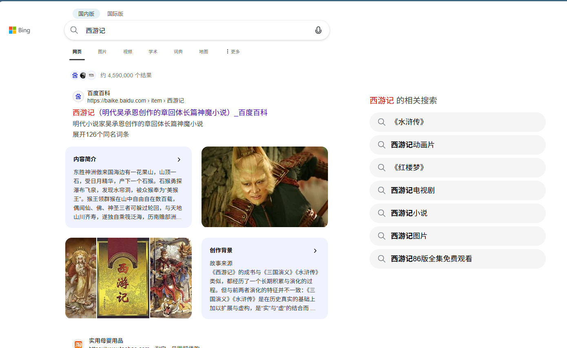Open the 更多 three-dot menu

pyautogui.click(x=233, y=52)
